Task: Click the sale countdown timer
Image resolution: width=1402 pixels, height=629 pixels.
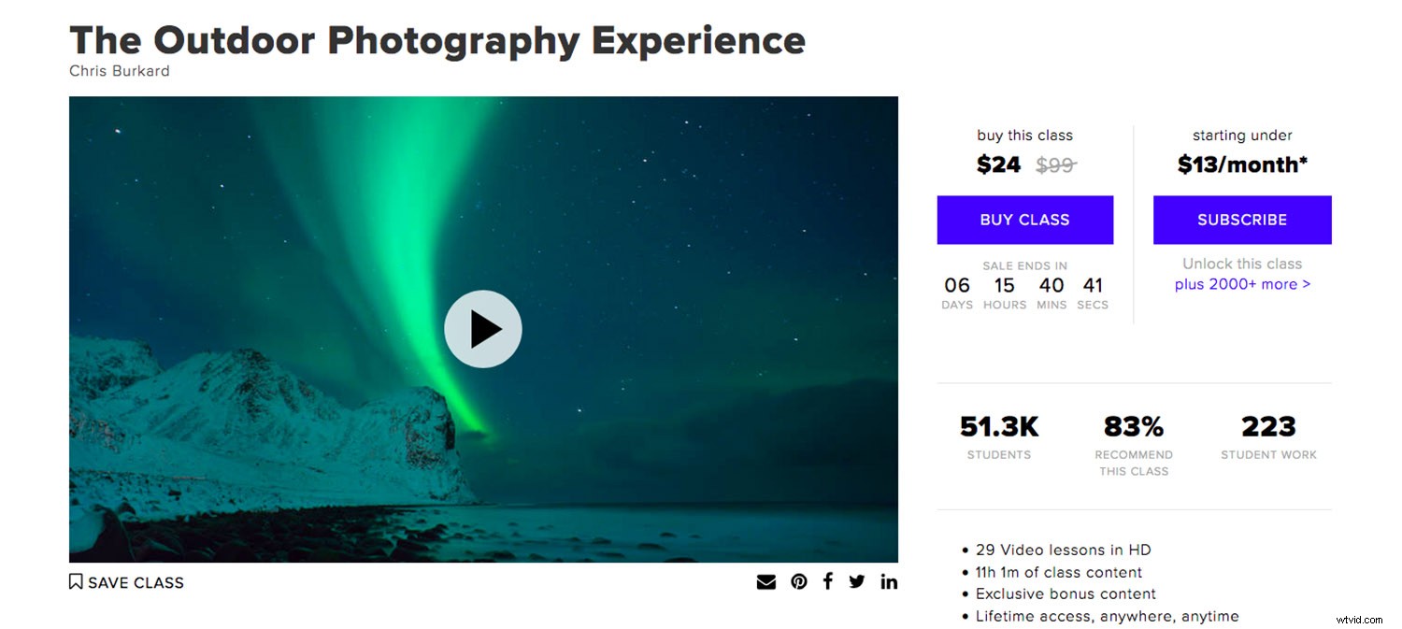Action: pos(1024,285)
